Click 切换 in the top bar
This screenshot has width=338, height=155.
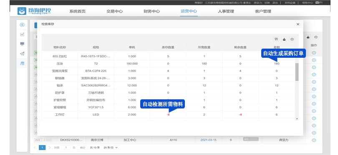point(267,2)
